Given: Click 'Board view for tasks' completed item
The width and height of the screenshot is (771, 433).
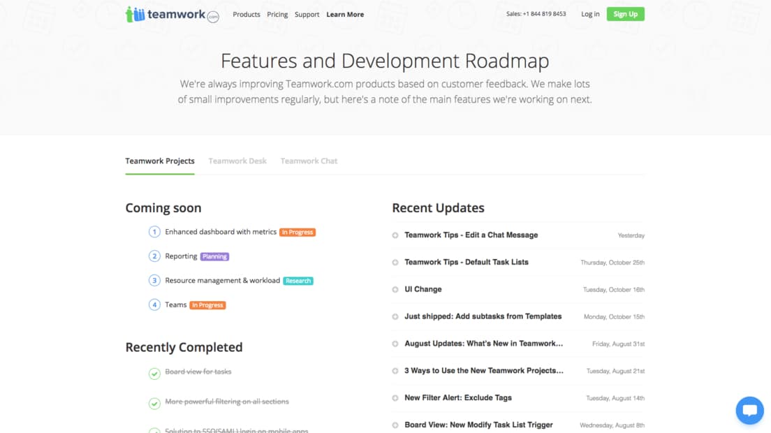Looking at the screenshot, I should tap(198, 372).
